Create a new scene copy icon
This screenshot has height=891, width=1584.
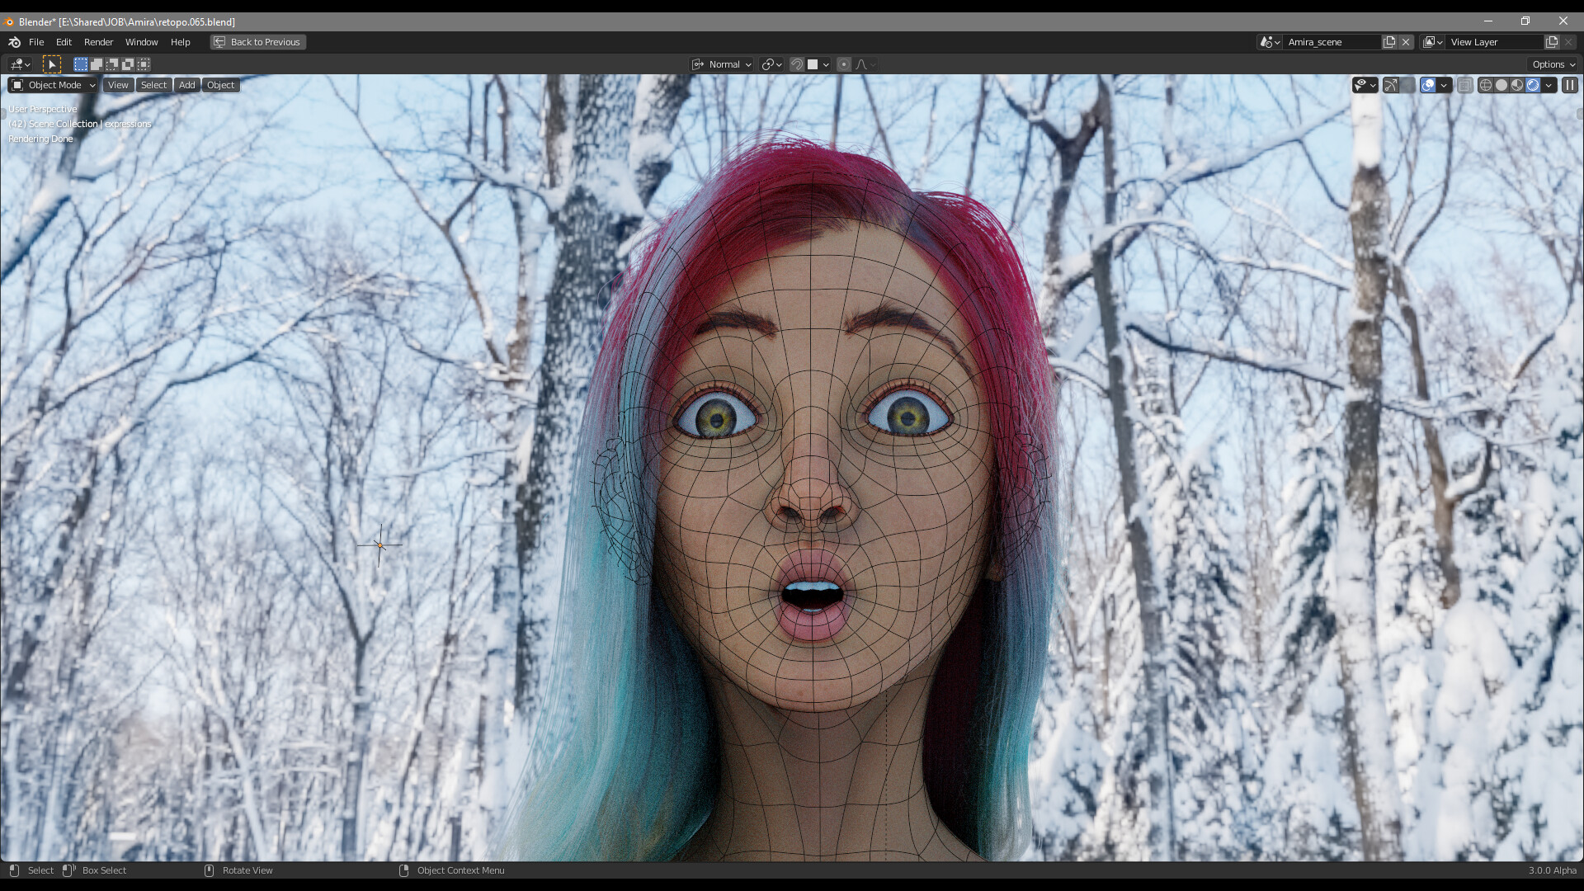click(1389, 42)
